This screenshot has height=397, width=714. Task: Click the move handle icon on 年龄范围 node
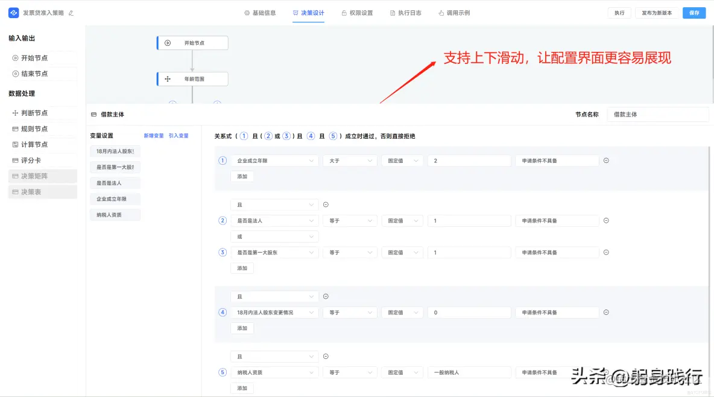[x=168, y=78]
